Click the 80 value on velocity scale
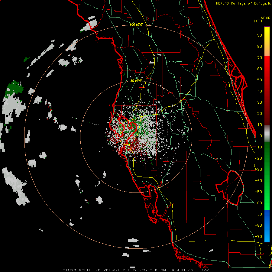Screen dimensions: 272x272 [x=260, y=46]
